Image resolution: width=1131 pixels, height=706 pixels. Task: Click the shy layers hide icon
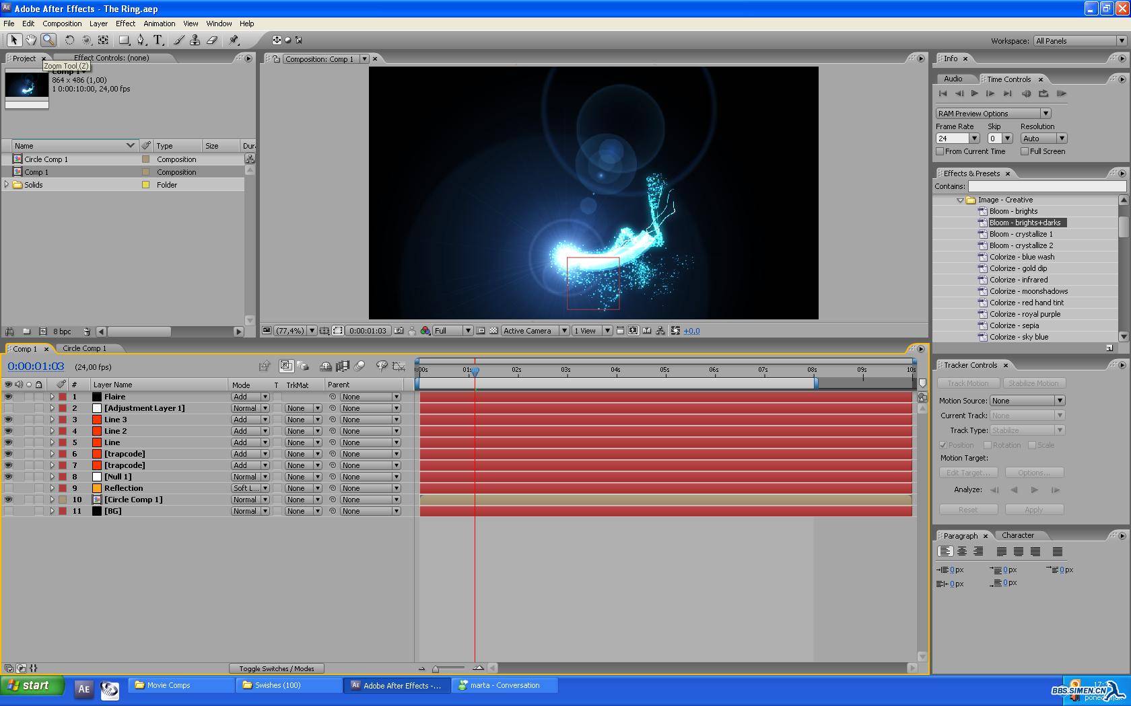325,366
